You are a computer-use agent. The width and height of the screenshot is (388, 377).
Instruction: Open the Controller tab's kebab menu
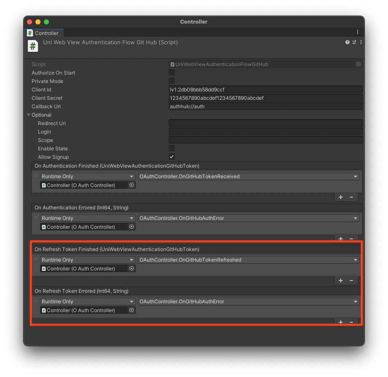click(358, 32)
